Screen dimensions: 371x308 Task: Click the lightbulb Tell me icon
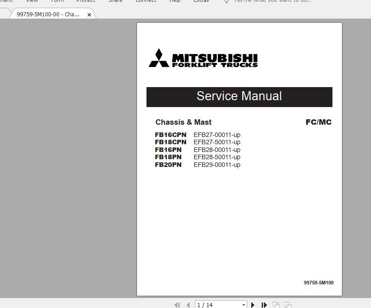coord(226,1)
